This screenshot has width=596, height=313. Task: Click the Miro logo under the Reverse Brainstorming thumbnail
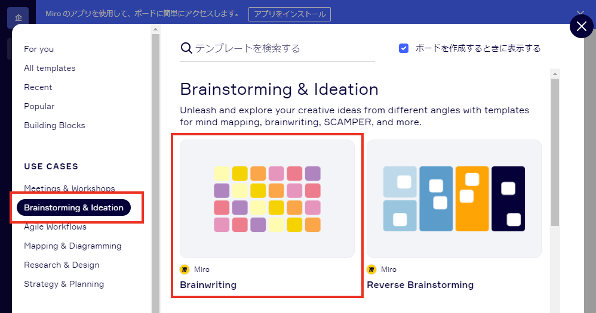[x=371, y=269]
